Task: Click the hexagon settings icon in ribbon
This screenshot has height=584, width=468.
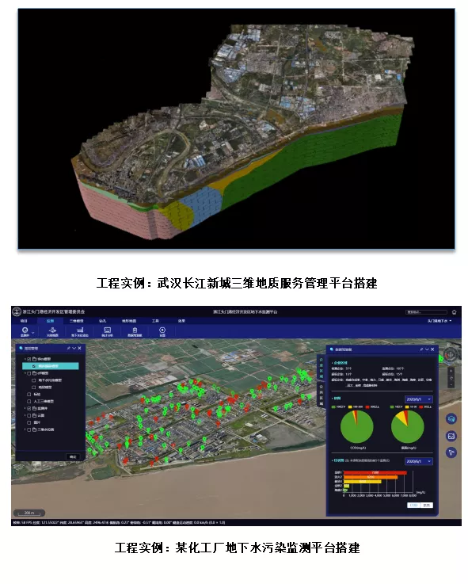Action: pos(162,331)
